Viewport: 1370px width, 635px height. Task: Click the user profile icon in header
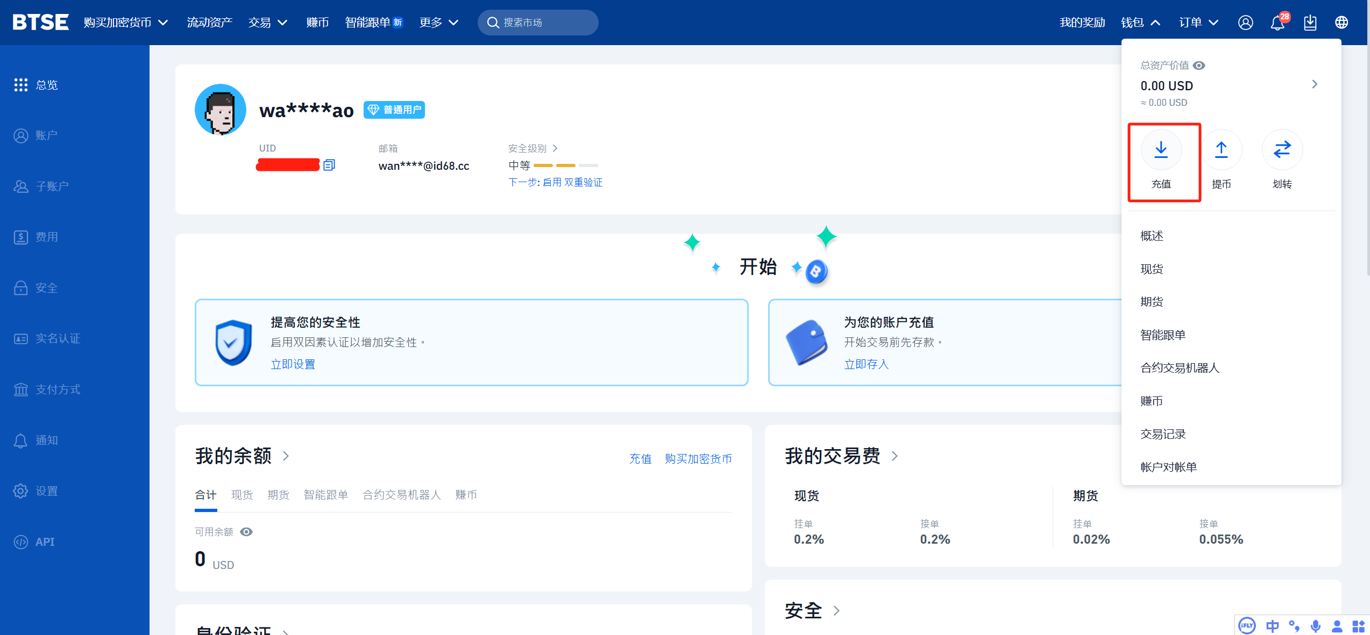pos(1245,23)
